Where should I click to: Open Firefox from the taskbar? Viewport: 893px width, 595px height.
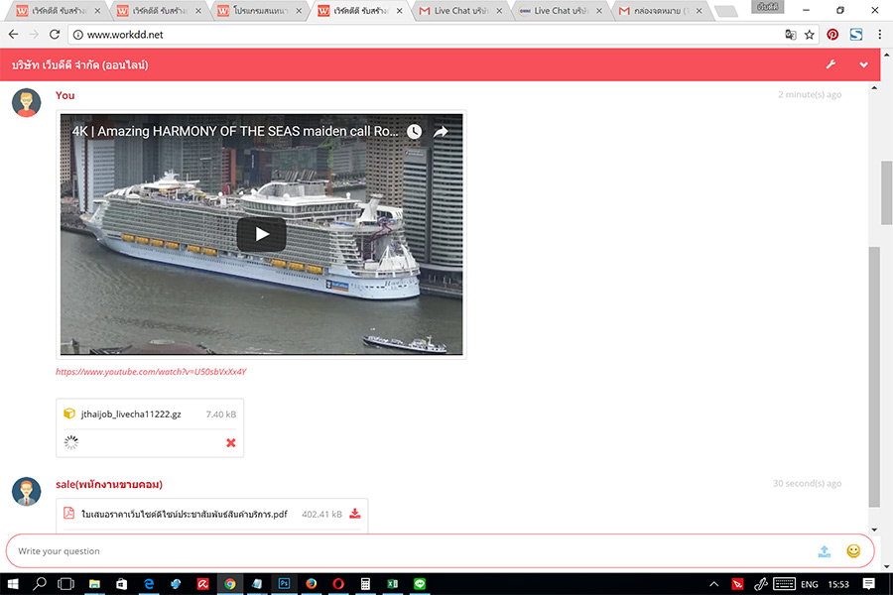(x=311, y=584)
